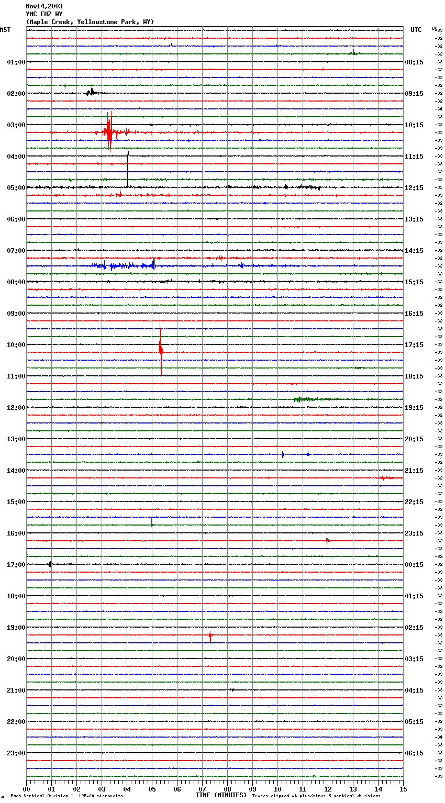Select the 01:00 MST time label
This screenshot has width=445, height=803.
(16, 62)
